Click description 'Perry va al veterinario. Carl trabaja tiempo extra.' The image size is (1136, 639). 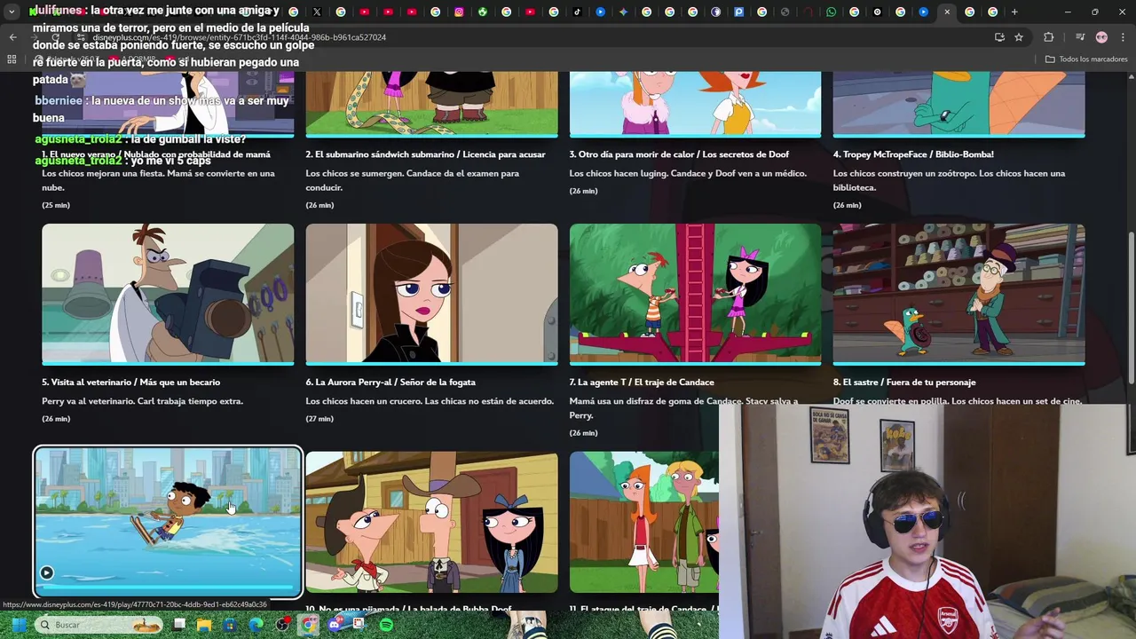tap(142, 401)
